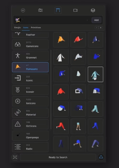Pick the white lab coat torso icon
The width and height of the screenshot is (119, 168).
[x=61, y=57]
